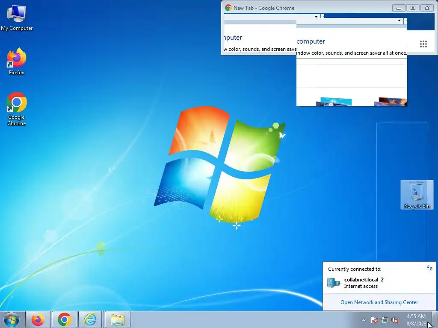
Task: Click the refresh arrows in network flyout
Action: [x=429, y=268]
